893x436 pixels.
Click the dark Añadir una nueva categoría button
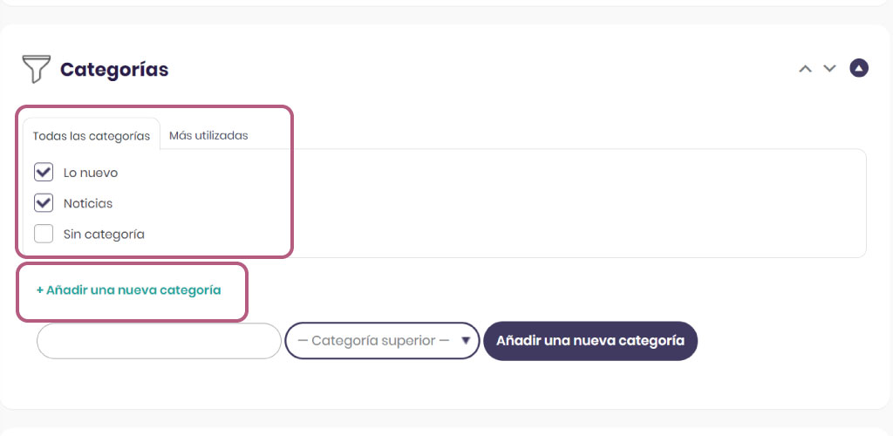(x=590, y=341)
